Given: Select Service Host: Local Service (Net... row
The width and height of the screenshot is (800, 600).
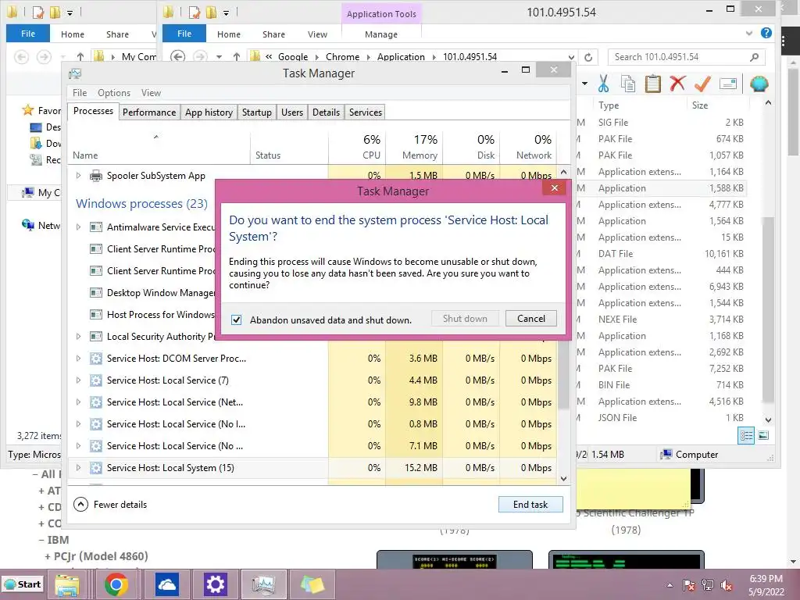Looking at the screenshot, I should 312,402.
